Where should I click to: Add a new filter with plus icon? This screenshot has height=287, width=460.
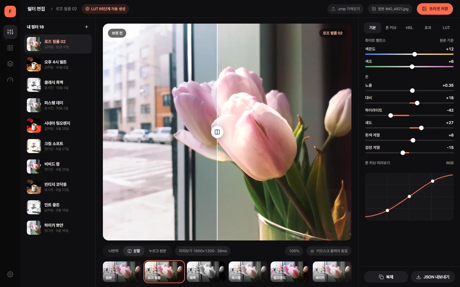(87, 27)
